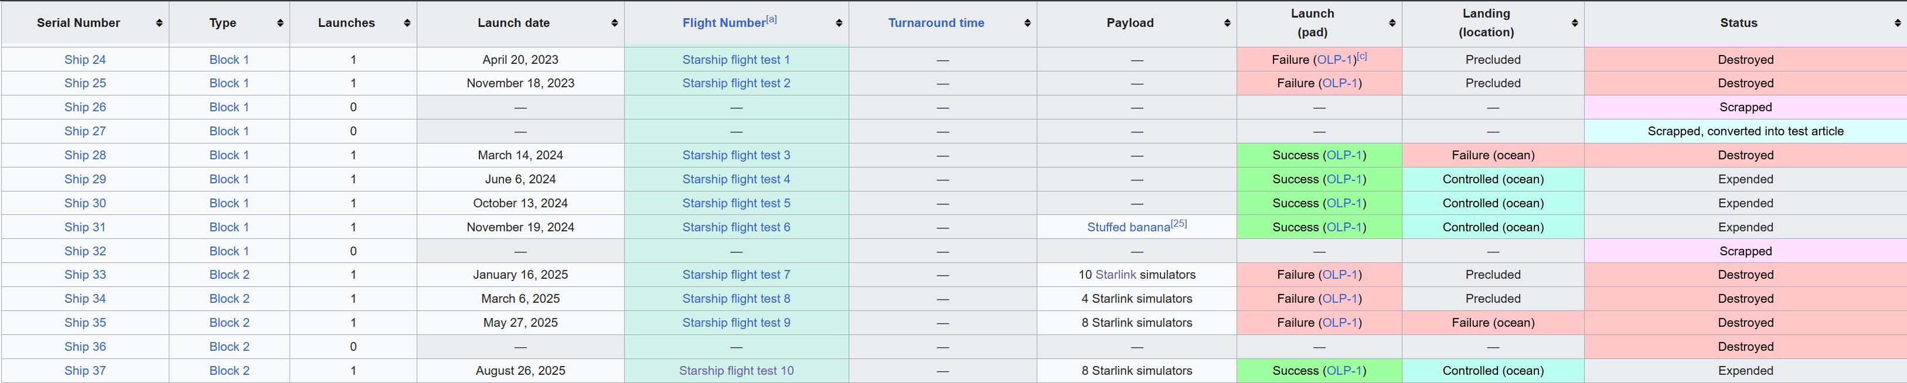Screen dimensions: 1907x383
Task: Click Flight Number column sort icon
Action: pos(839,23)
